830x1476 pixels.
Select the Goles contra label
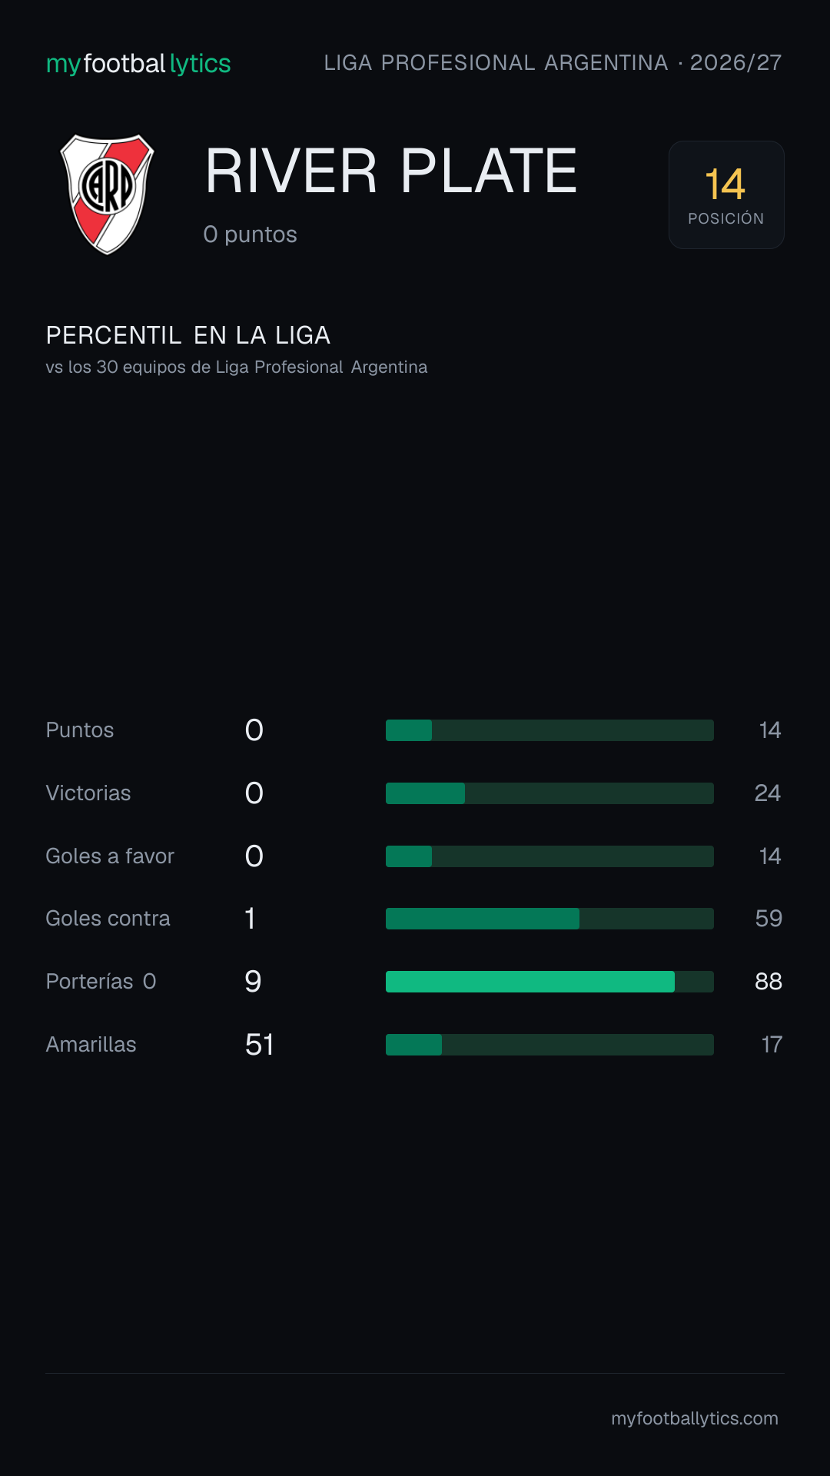click(x=108, y=919)
